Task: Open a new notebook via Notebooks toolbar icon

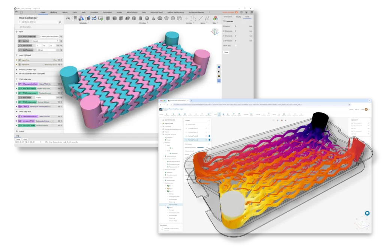Action: click(x=74, y=18)
